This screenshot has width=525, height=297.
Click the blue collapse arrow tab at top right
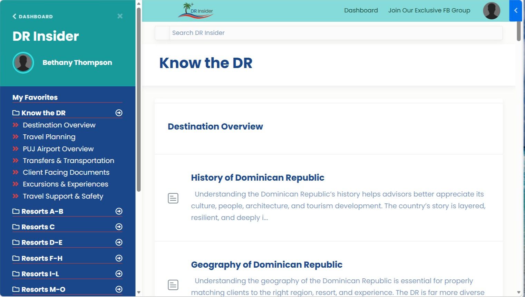516,11
